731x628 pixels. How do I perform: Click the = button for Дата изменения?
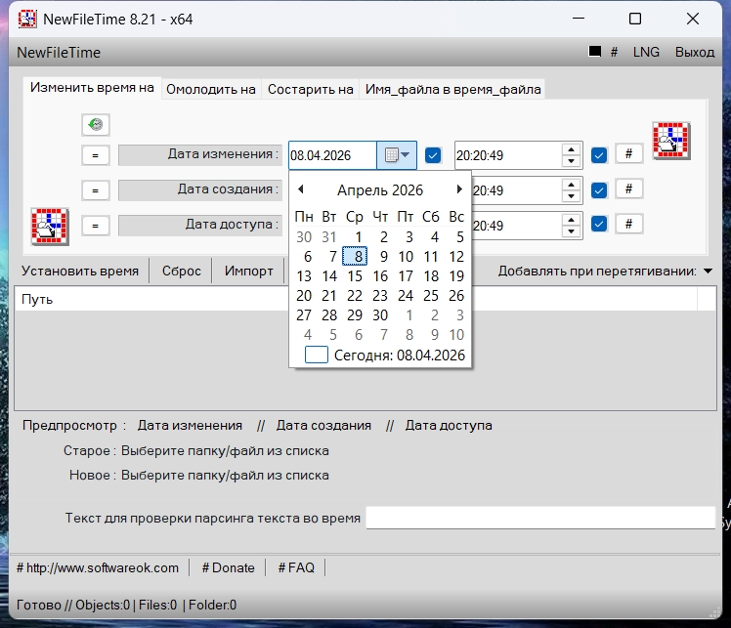tap(96, 155)
